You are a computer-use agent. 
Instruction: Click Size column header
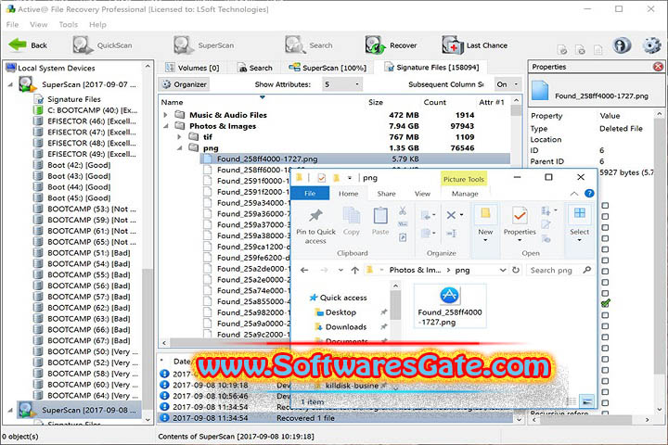[x=376, y=102]
